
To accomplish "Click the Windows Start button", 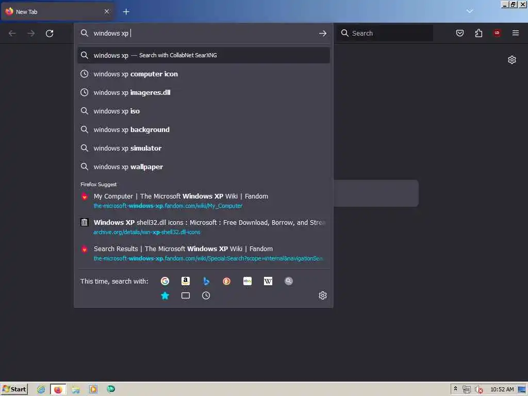I will 14,389.
